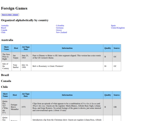Select the 'Ian Turpie' host cell
Image resolution: width=162 pixels, height=121 pixels.
point(16,57)
